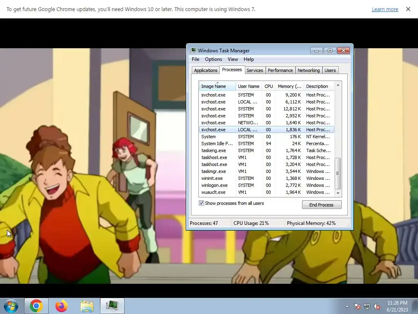Switch to the Performance tab
Viewport: 418px width, 314px height.
[x=280, y=70]
